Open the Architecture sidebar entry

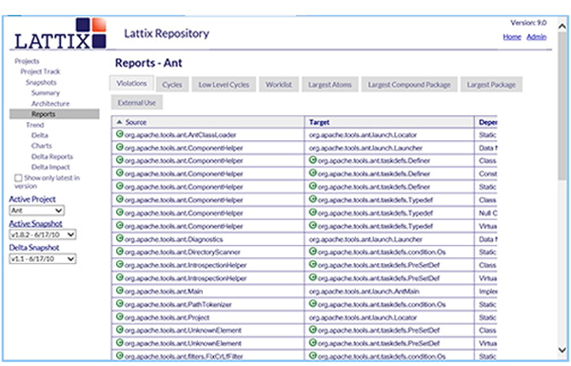(50, 104)
